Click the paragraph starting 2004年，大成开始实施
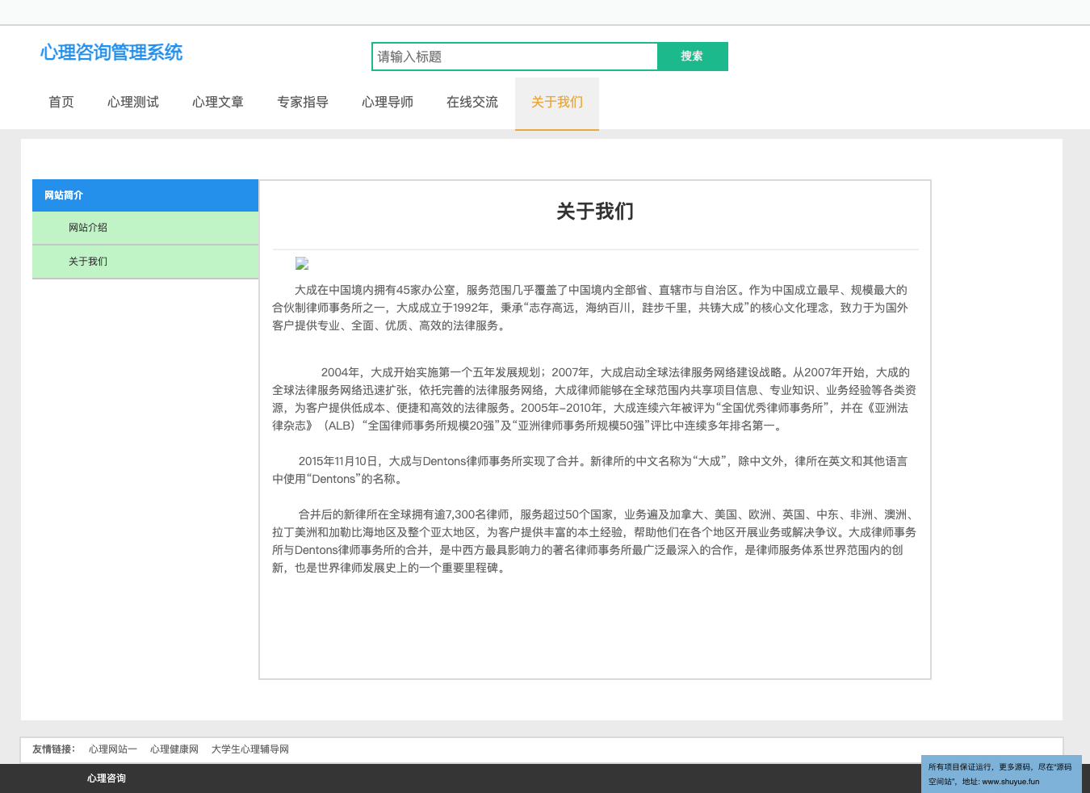This screenshot has width=1090, height=793. point(595,399)
